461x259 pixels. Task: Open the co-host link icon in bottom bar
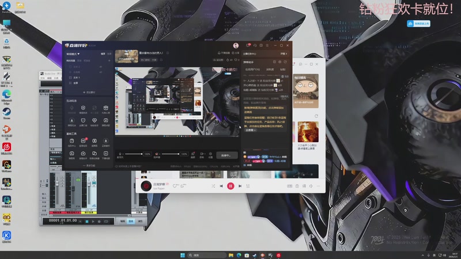pyautogui.click(x=193, y=154)
